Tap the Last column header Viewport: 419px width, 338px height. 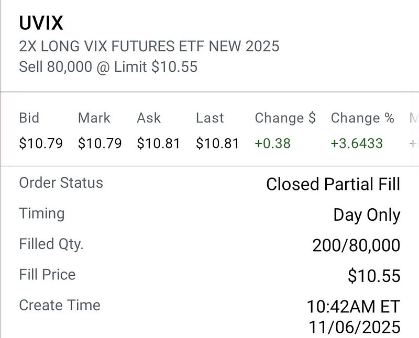click(210, 118)
